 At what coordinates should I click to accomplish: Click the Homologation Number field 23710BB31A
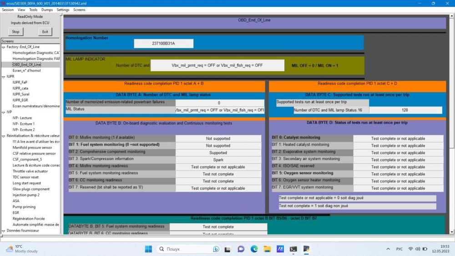tap(163, 44)
